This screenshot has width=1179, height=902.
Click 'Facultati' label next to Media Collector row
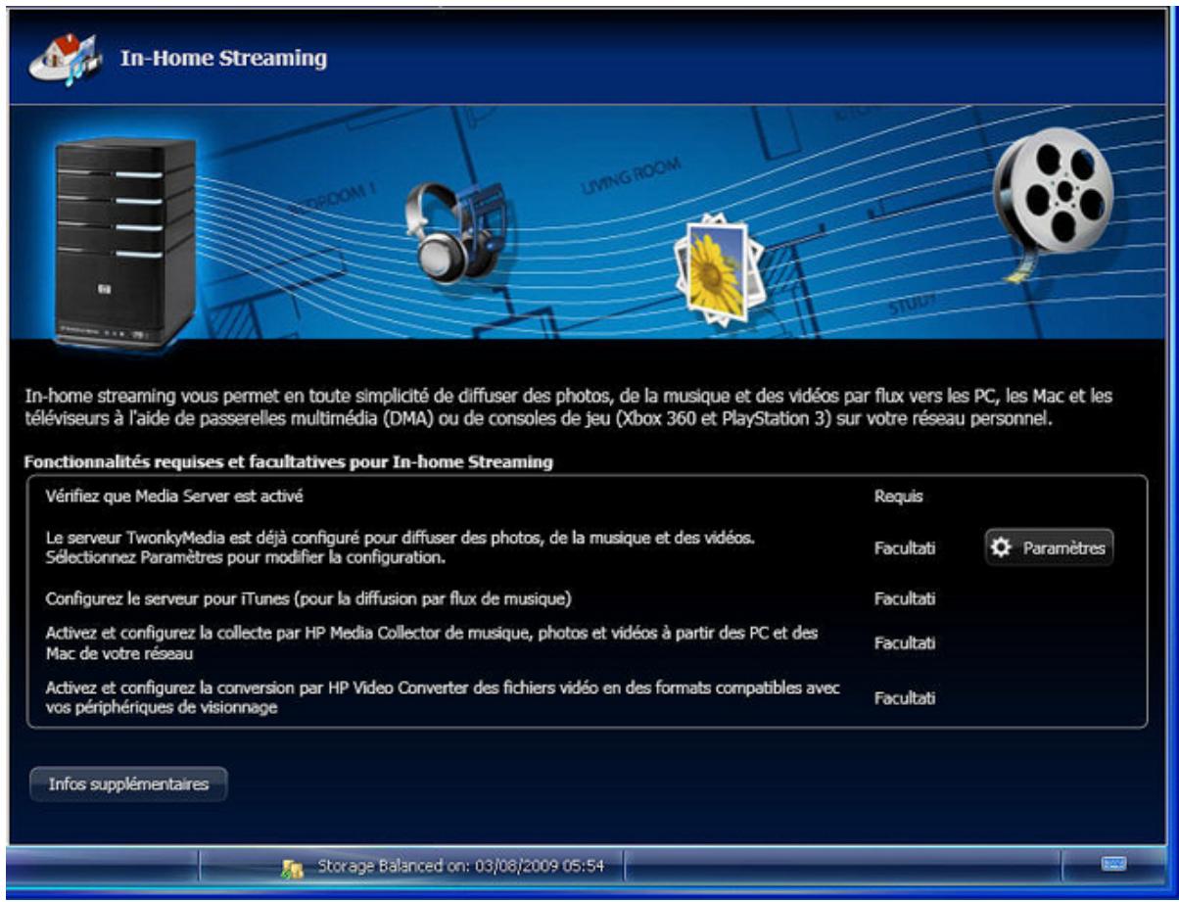905,643
